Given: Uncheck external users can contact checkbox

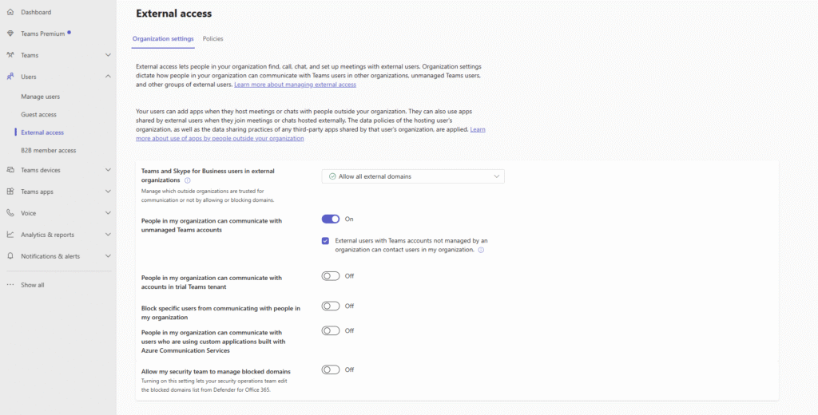Looking at the screenshot, I should point(326,241).
